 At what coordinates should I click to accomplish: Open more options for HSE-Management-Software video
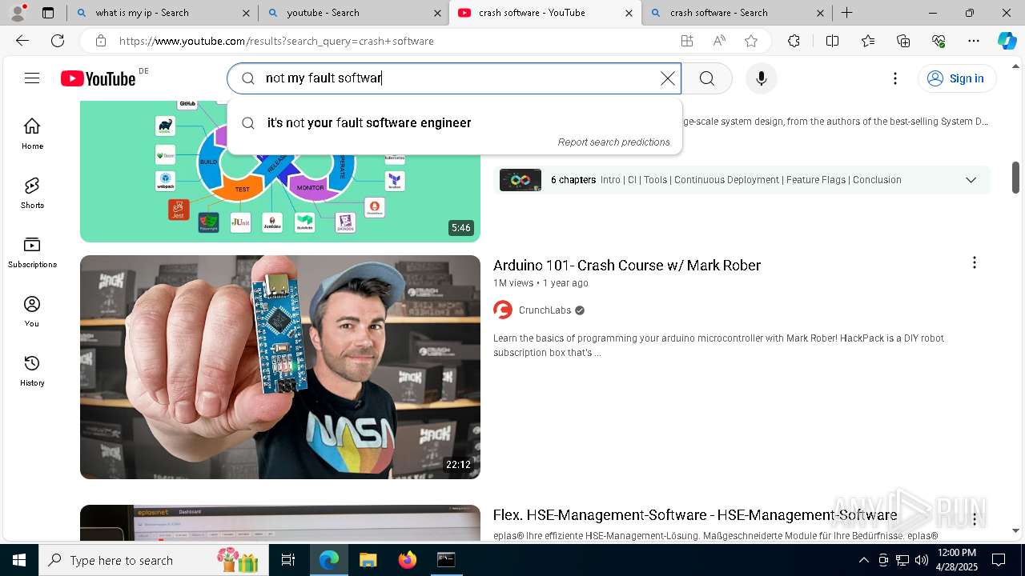click(975, 518)
